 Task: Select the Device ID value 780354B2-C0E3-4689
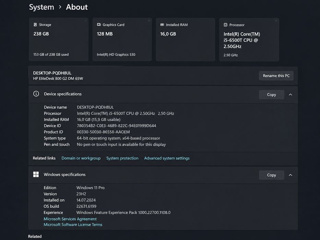pyautogui.click(x=116, y=126)
